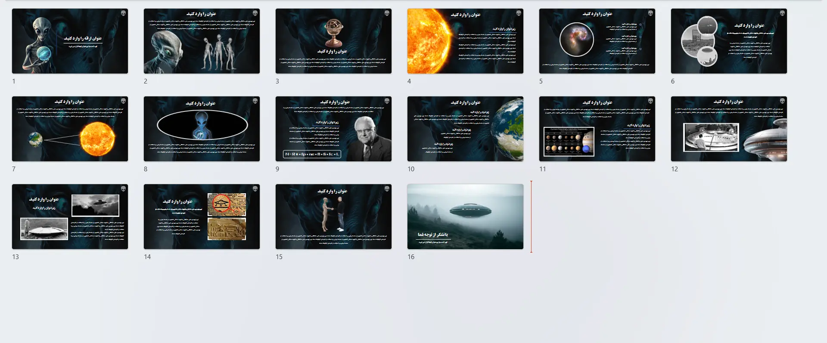Select slide 16 with UFO over misty forest
Screen dimensions: 827x343
click(465, 216)
